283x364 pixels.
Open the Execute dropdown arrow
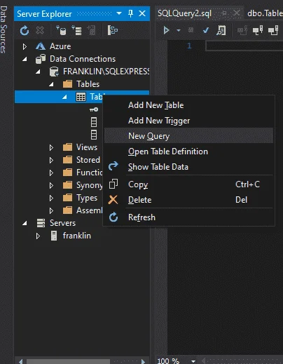click(179, 30)
